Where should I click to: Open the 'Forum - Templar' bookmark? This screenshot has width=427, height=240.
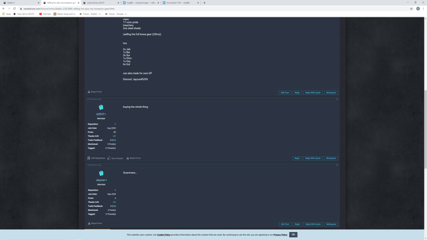point(116,14)
